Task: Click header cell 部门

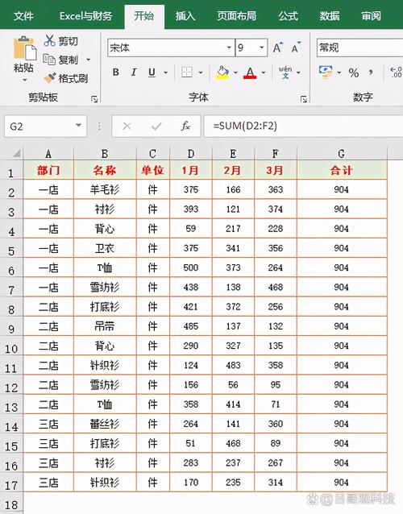Action: click(x=48, y=170)
